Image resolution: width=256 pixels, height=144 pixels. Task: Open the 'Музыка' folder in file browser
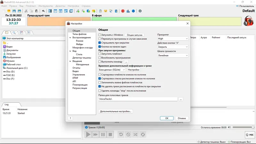click(x=10, y=61)
